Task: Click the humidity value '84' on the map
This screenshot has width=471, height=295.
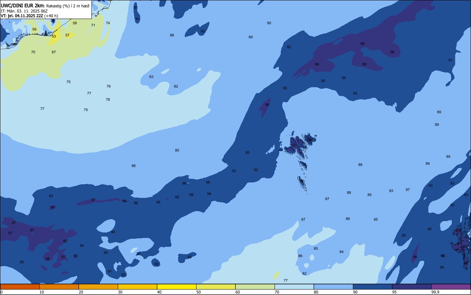Action: pyautogui.click(x=341, y=252)
